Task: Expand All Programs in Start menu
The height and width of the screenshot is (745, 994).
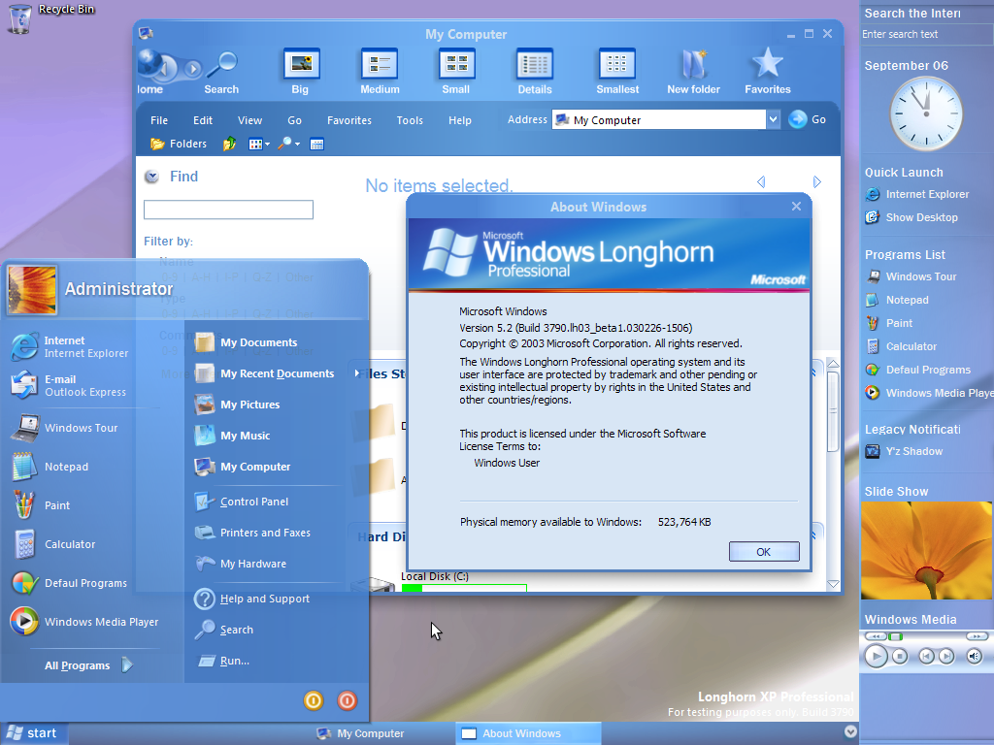Action: pyautogui.click(x=88, y=665)
